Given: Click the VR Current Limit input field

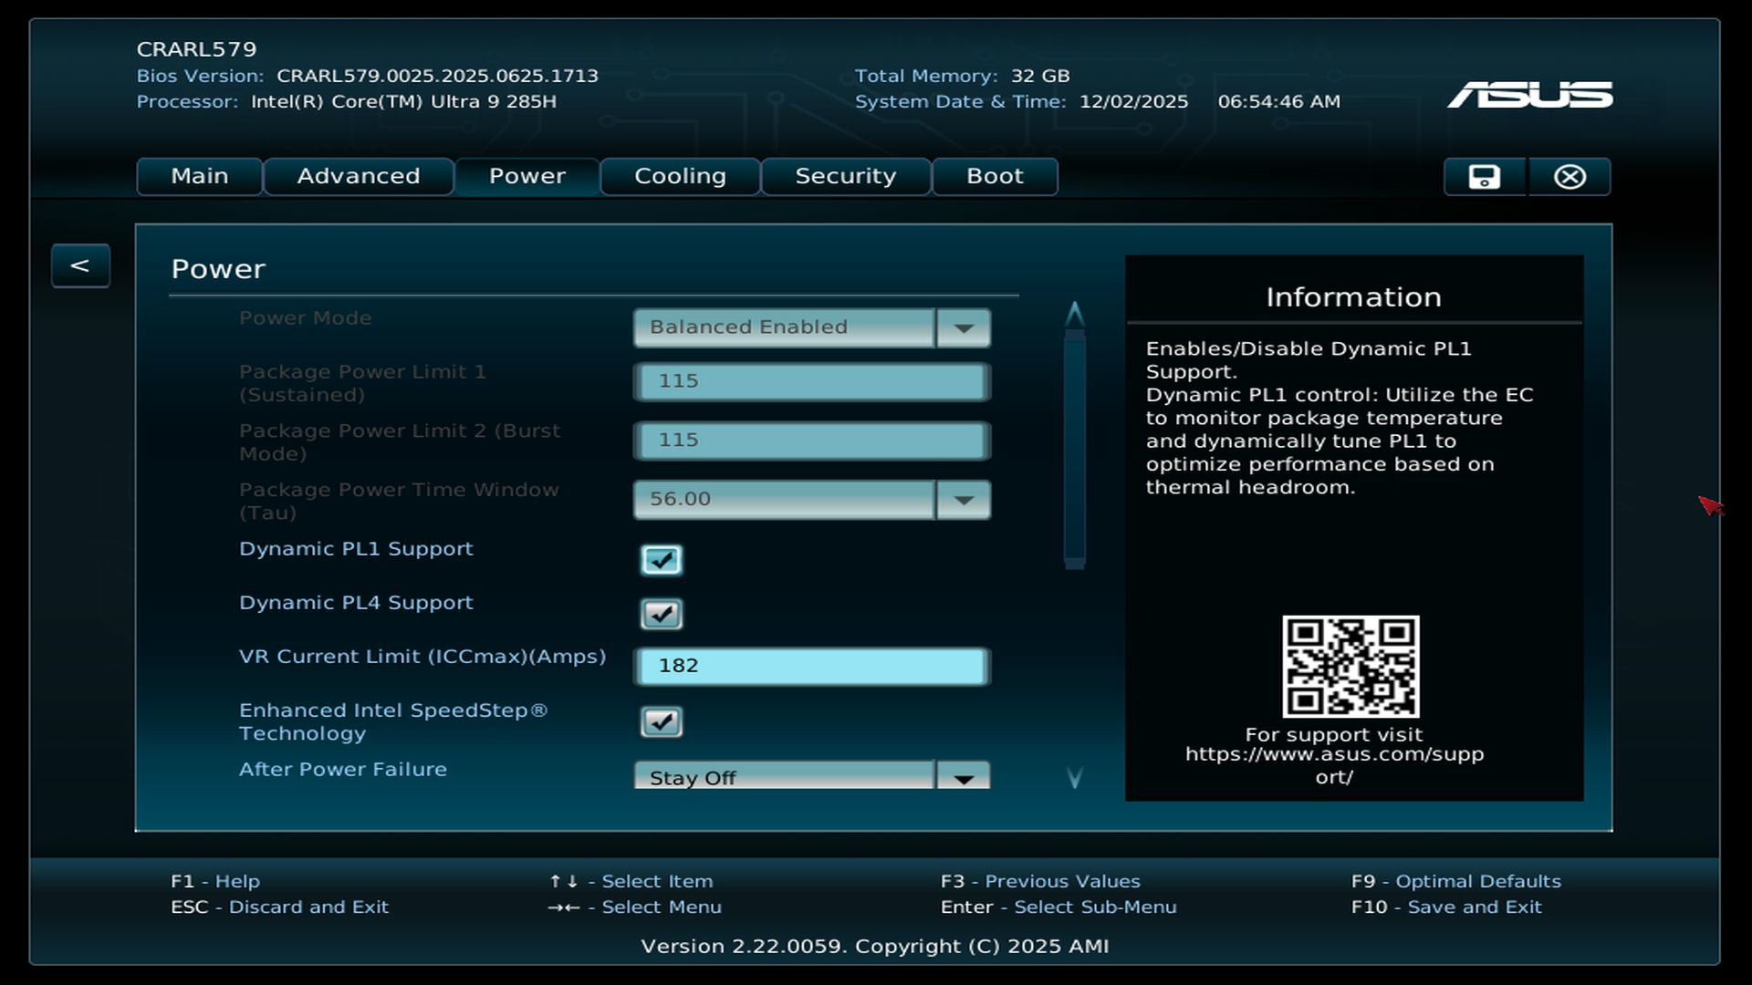Looking at the screenshot, I should point(811,666).
